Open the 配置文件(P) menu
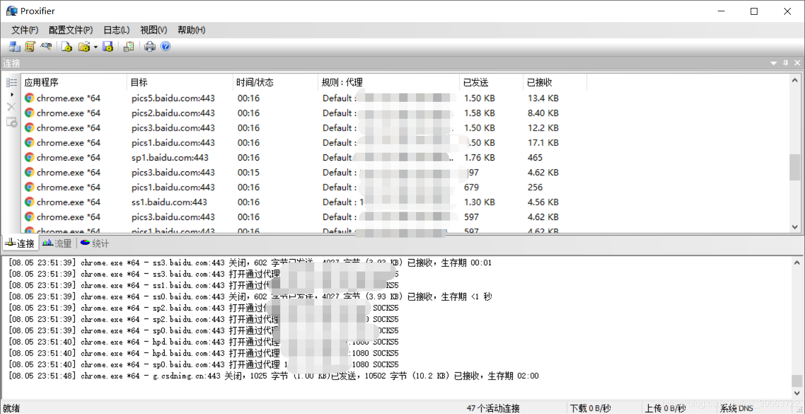Viewport: 805px width, 414px height. (x=71, y=30)
